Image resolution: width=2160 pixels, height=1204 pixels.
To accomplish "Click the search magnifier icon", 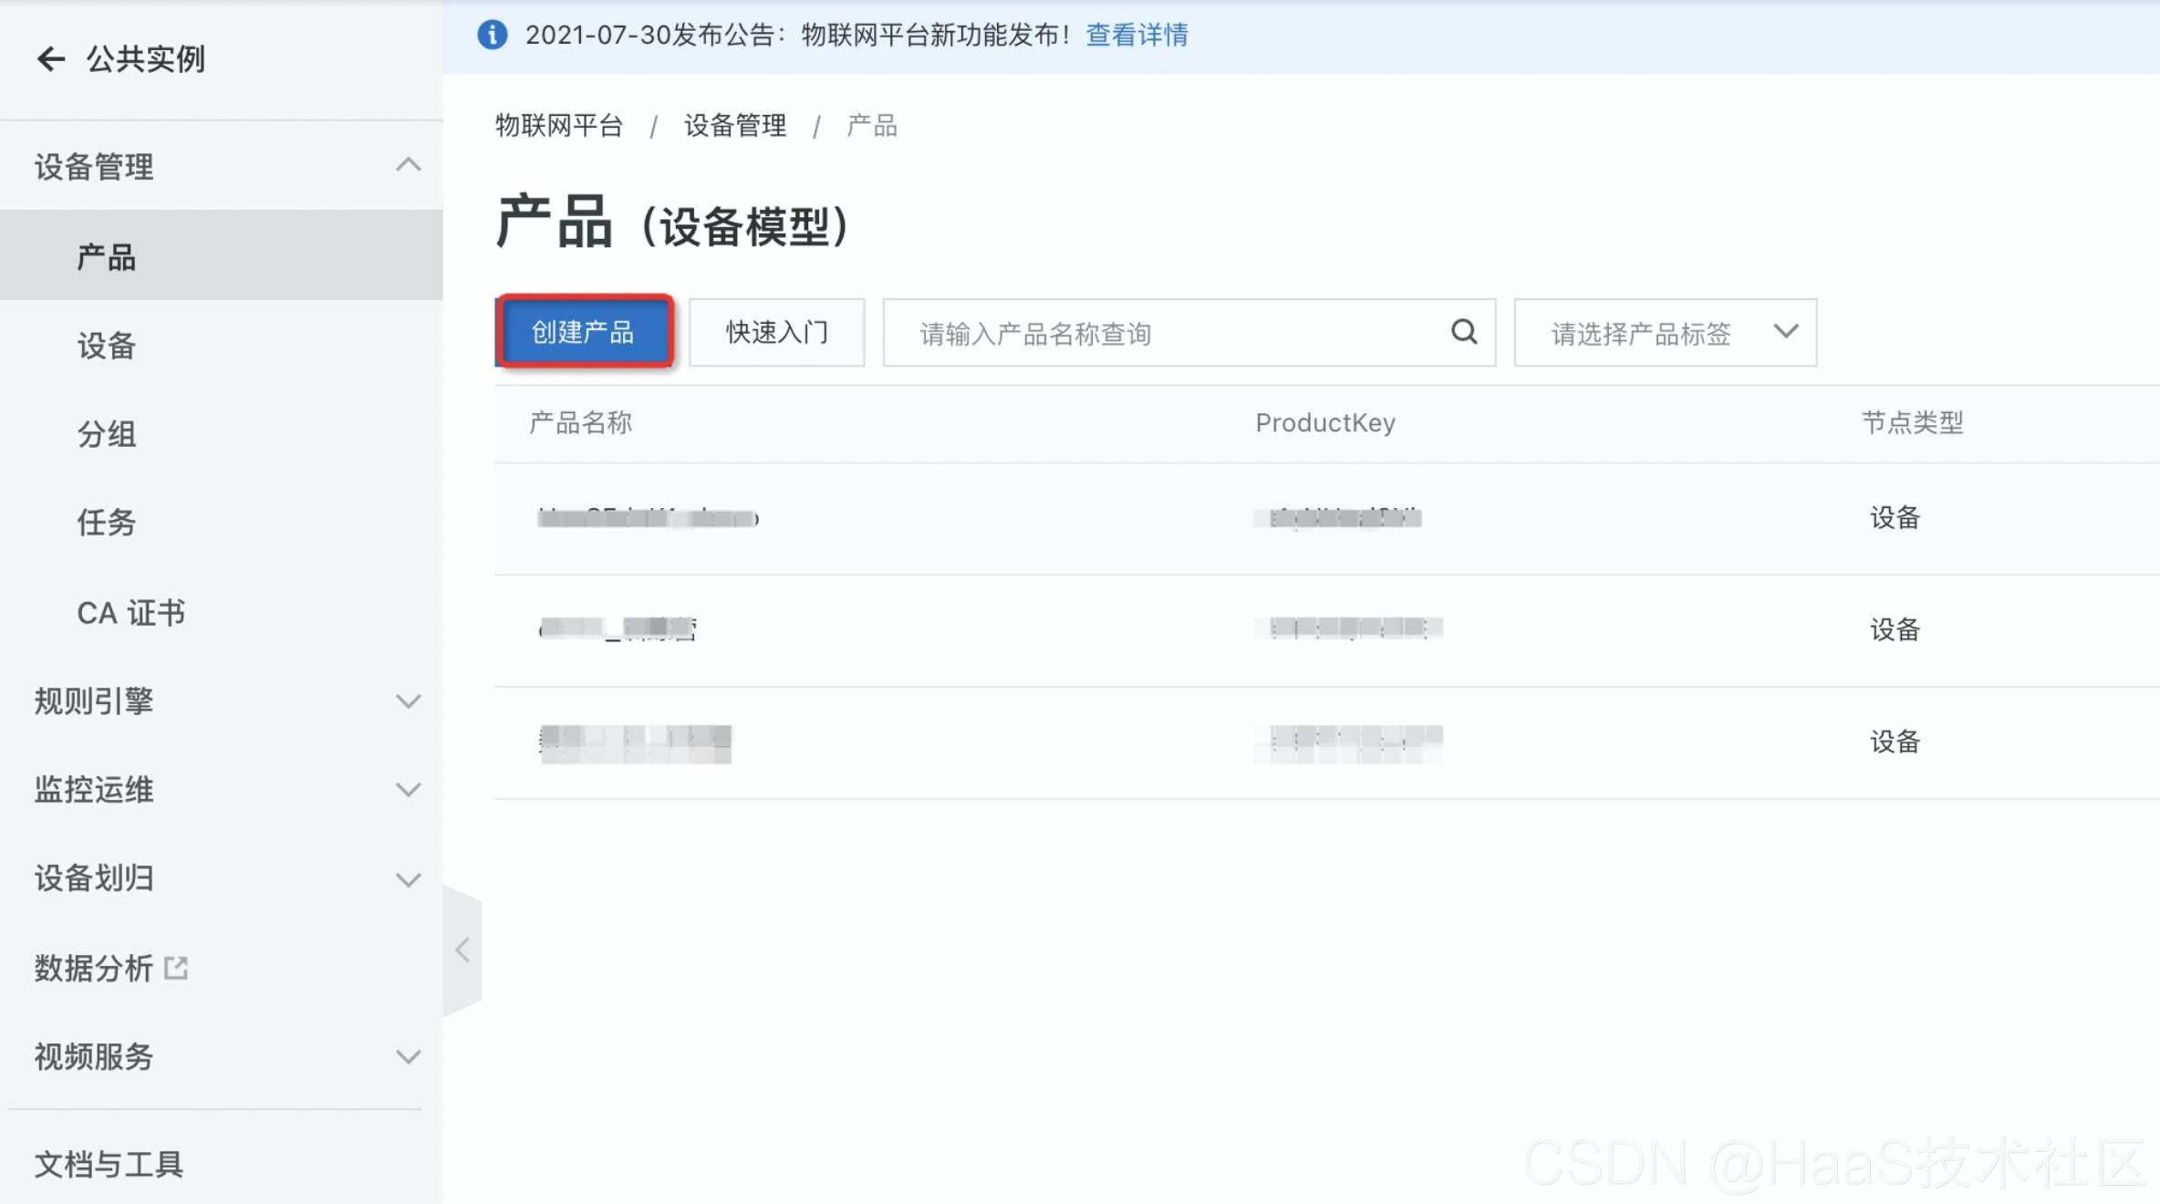I will tap(1463, 332).
